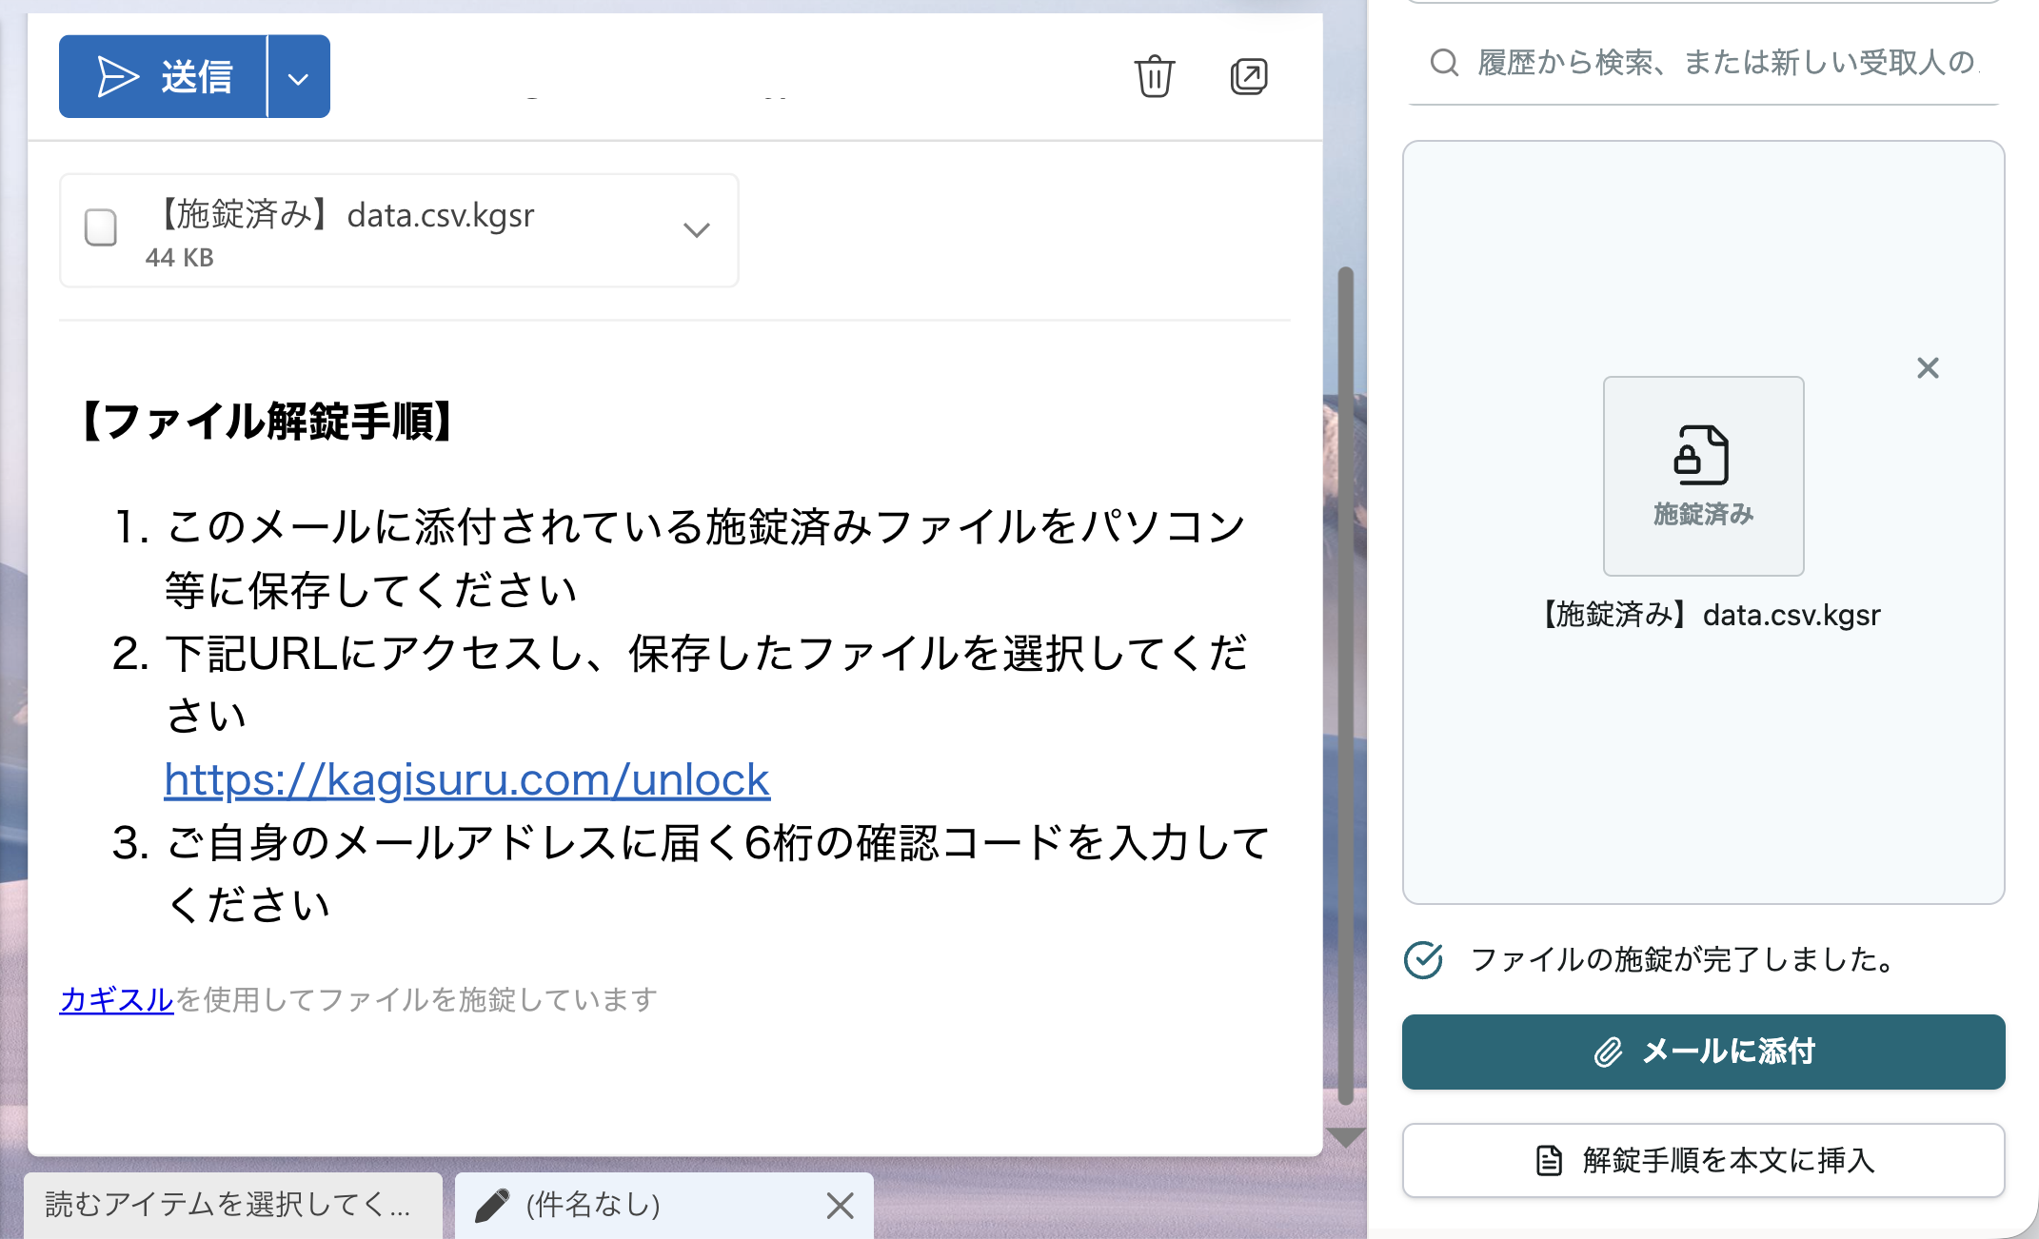The height and width of the screenshot is (1239, 2039).
Task: Click the pencil icon on the draft tab
Action: coord(492,1205)
